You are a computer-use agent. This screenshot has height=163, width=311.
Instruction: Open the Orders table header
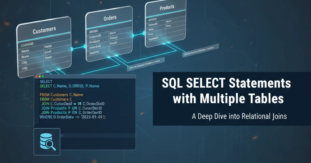coord(110,18)
